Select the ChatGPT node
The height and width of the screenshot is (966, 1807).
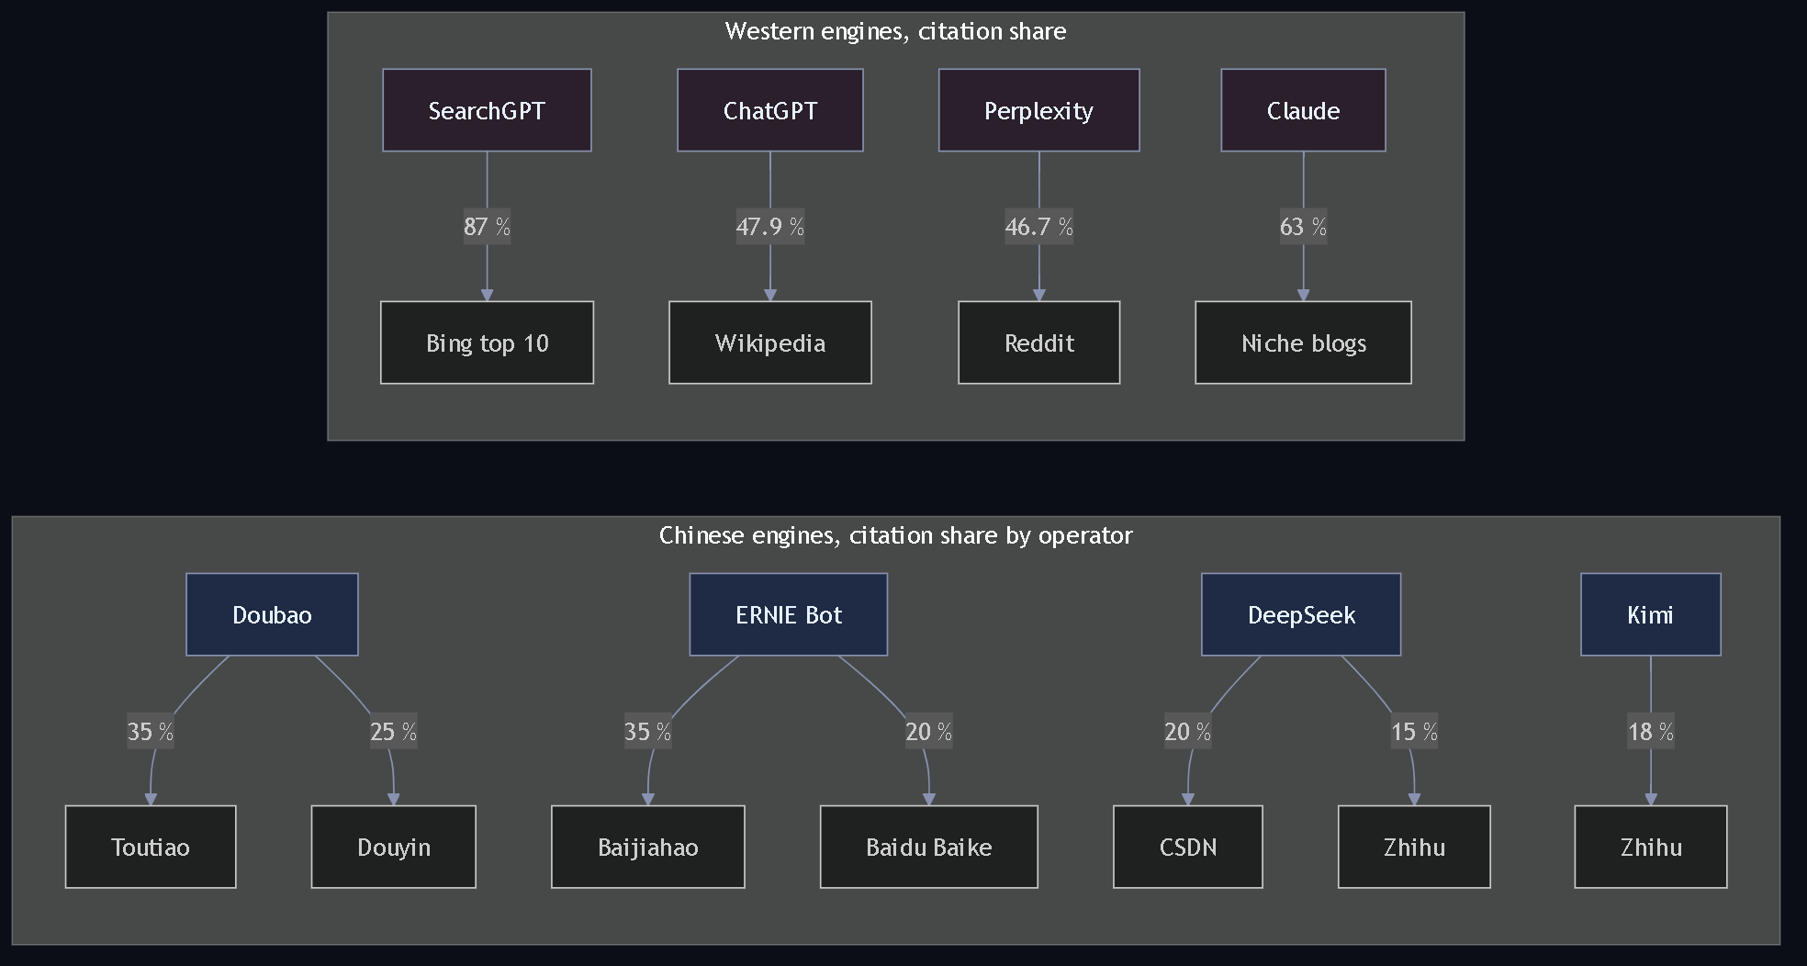point(770,110)
